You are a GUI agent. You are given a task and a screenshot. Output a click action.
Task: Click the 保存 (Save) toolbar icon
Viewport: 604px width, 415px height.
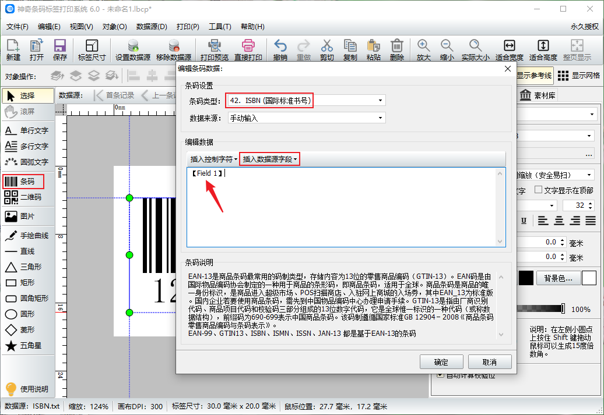coord(59,50)
